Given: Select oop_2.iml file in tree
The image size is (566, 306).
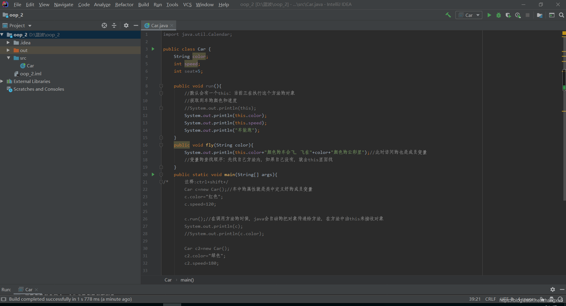Looking at the screenshot, I should 28,74.
